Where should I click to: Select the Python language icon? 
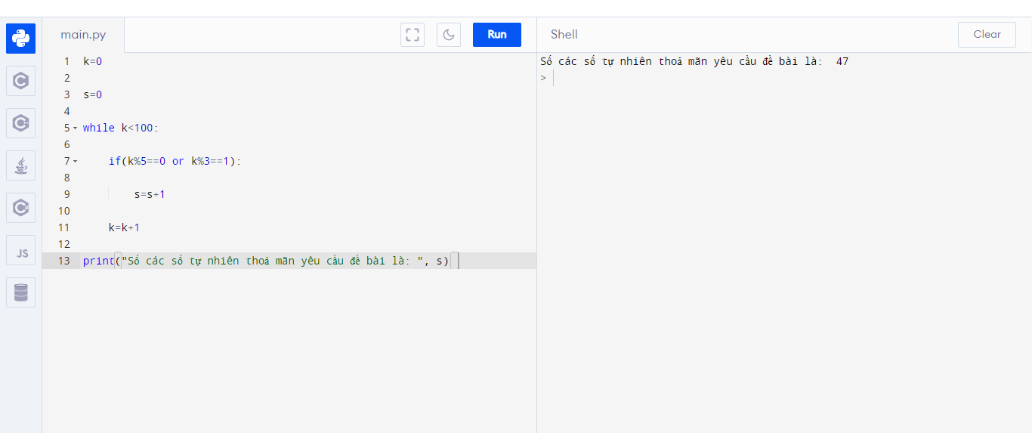tap(20, 39)
